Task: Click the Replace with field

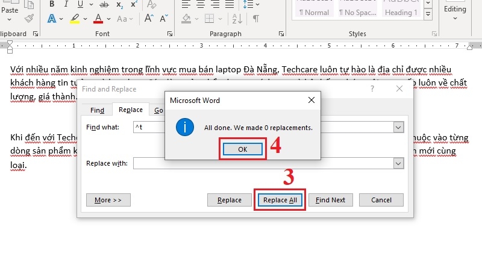Action: point(263,163)
